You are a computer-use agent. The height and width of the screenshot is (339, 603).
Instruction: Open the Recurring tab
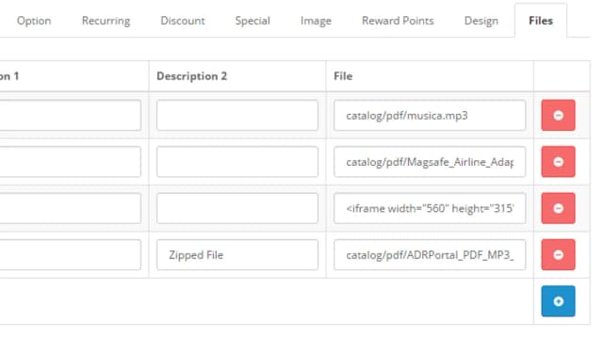[106, 21]
